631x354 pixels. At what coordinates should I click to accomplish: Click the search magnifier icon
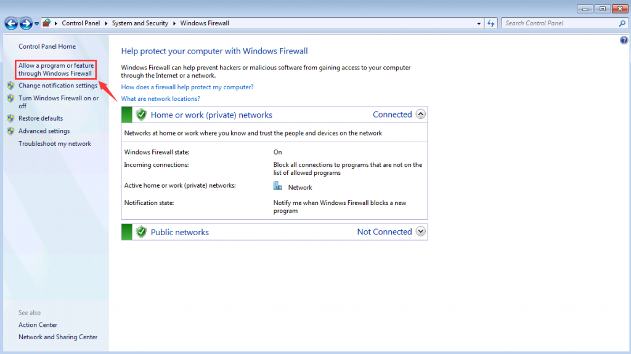622,23
